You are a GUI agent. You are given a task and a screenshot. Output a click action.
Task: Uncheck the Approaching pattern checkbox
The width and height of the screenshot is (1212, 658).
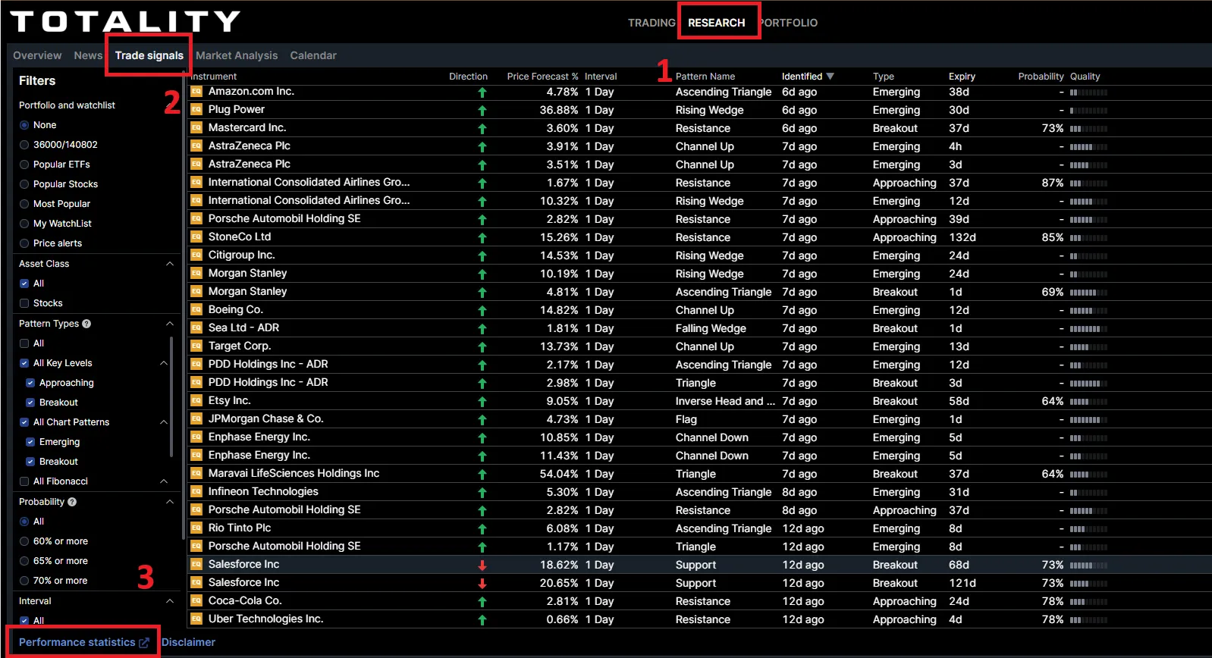tap(30, 383)
